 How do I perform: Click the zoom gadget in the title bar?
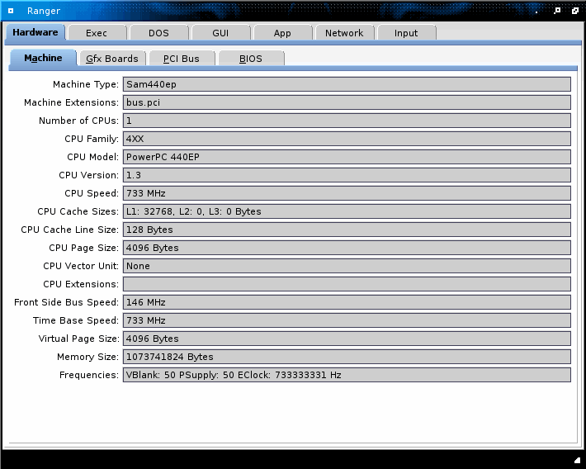coord(557,11)
